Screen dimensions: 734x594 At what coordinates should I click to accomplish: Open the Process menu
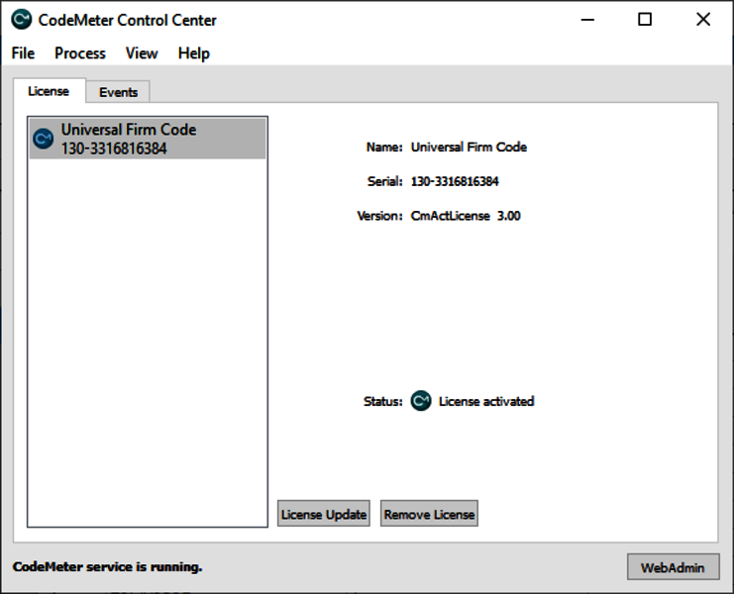coord(80,53)
